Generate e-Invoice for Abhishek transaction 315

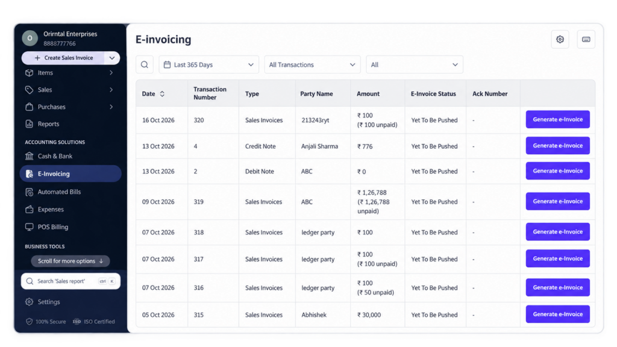coord(557,314)
